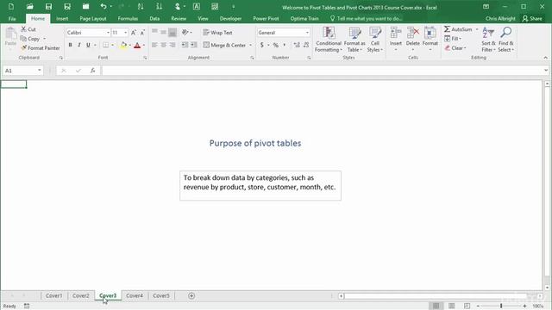Open the Cell Styles gallery

(375, 40)
